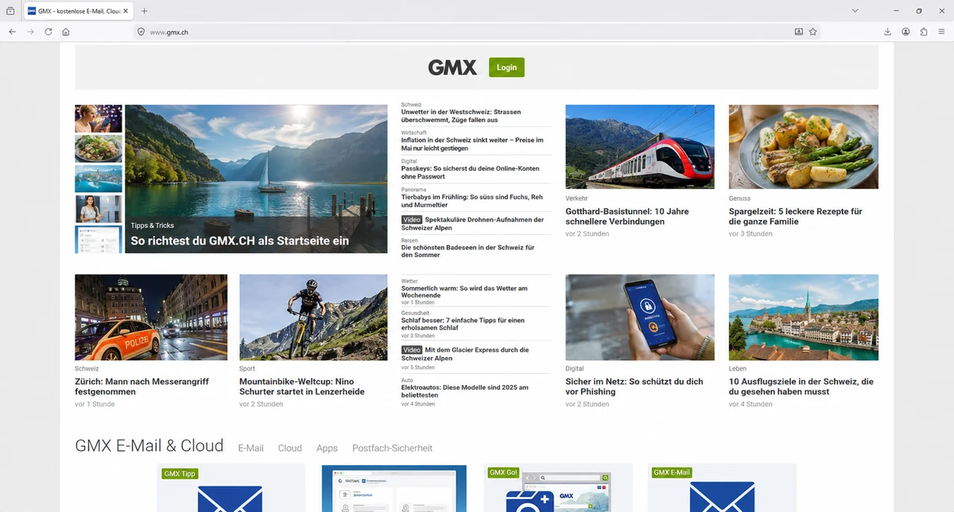This screenshot has height=512, width=954.
Task: Open 'Zürich: Mann nach Messerangriff festgenommen'
Action: 142,387
